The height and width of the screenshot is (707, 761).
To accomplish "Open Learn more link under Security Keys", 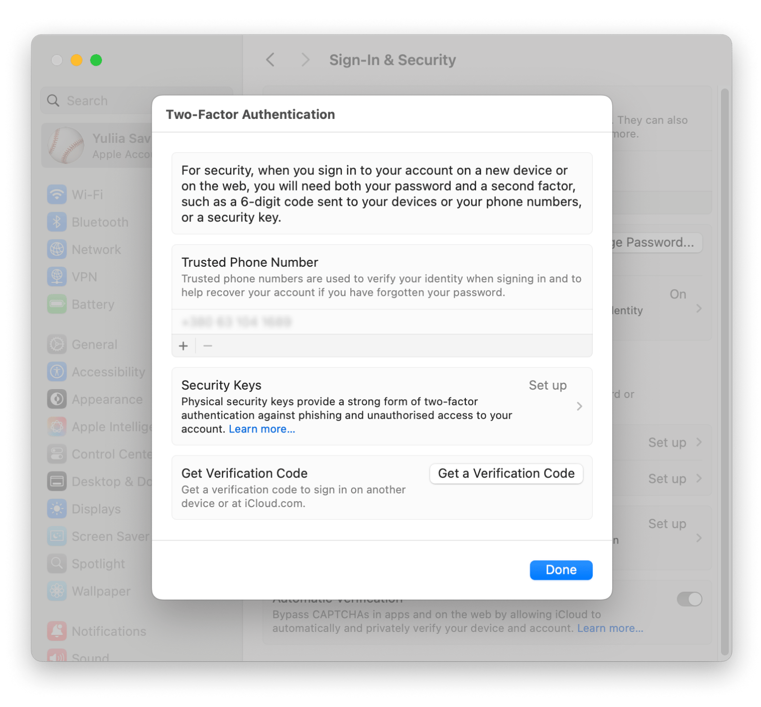I will click(262, 429).
